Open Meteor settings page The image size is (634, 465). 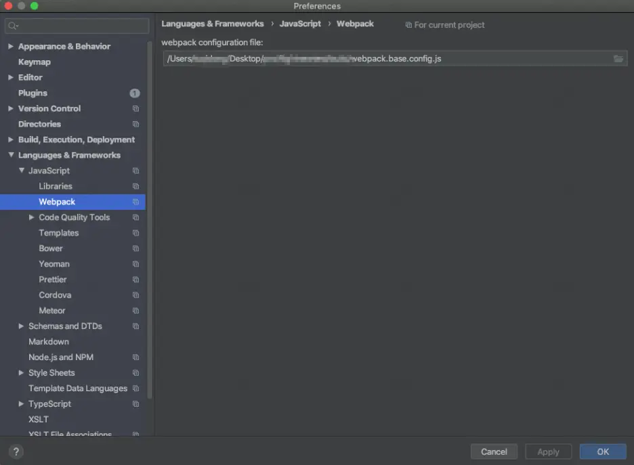(x=51, y=311)
